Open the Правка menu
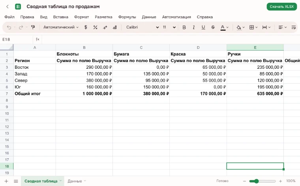The width and height of the screenshot is (300, 186). coord(27,17)
